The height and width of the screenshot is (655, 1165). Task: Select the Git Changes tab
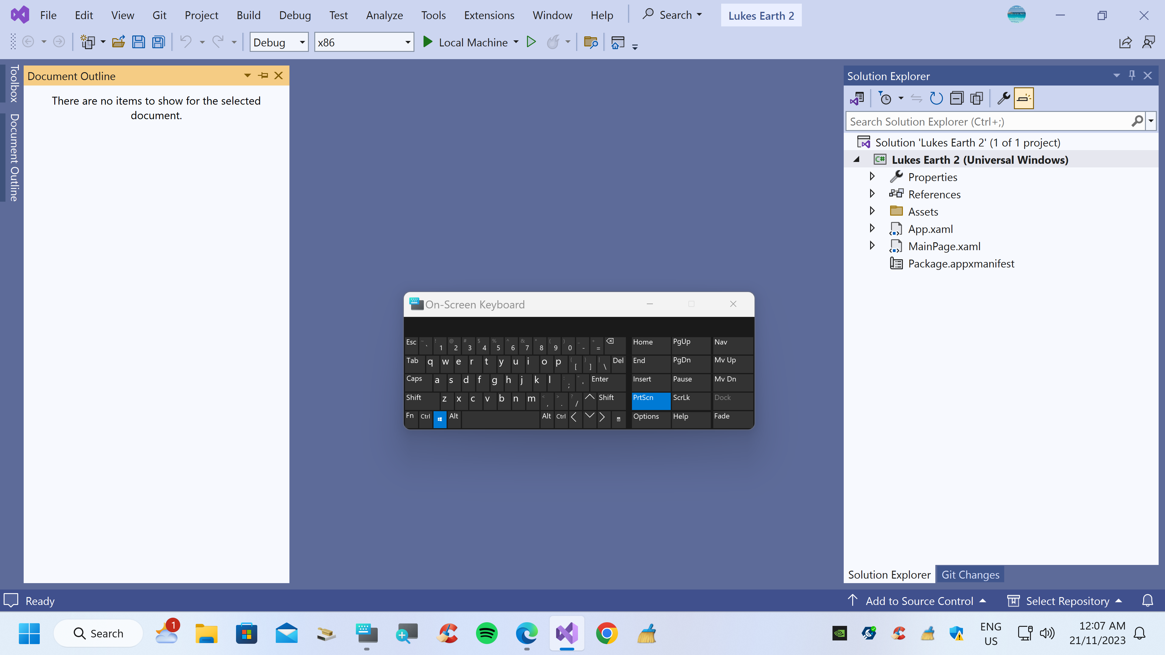[x=971, y=574]
